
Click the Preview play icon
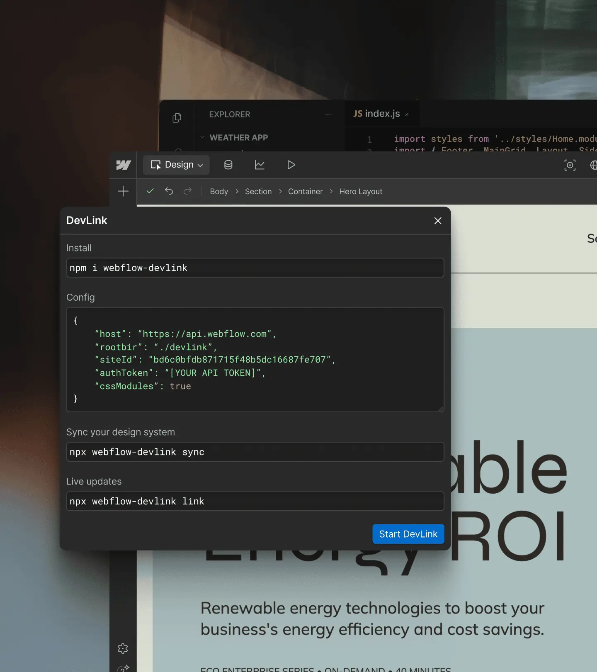point(291,165)
